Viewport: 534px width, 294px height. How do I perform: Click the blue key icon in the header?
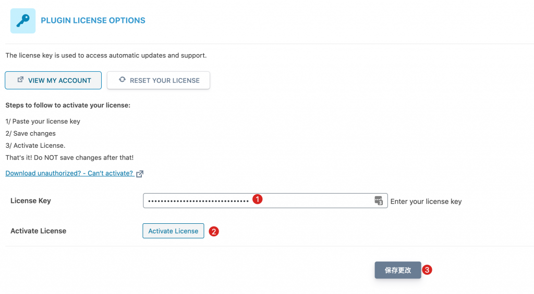click(x=23, y=21)
